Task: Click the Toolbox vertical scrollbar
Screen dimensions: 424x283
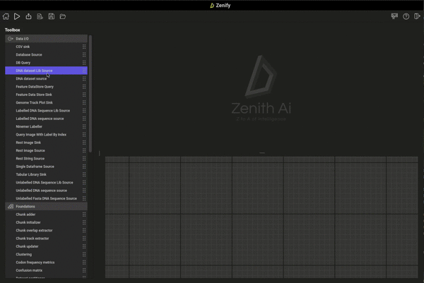Action: click(90, 93)
